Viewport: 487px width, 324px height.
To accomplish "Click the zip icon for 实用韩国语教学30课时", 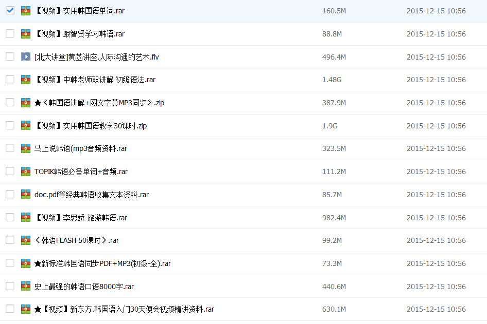I will pos(26,125).
